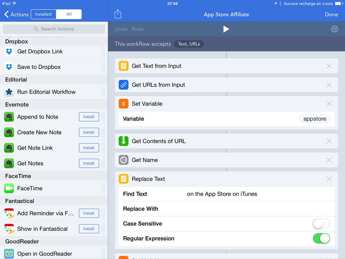Run the workflow with the play button

pyautogui.click(x=226, y=29)
